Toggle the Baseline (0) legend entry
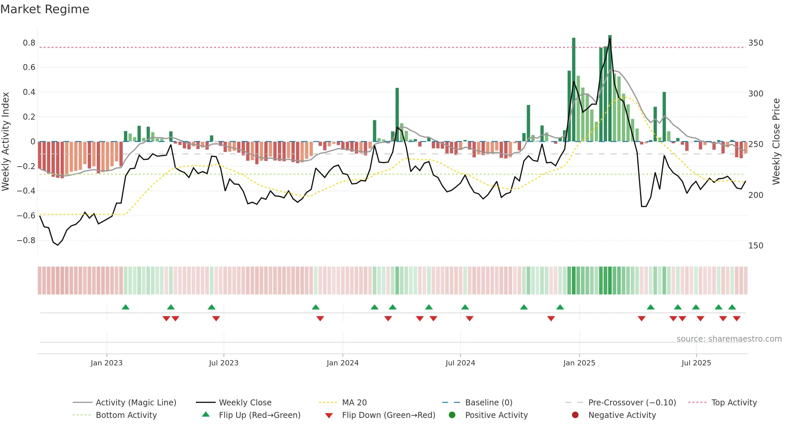This screenshot has width=793, height=446. (x=477, y=402)
